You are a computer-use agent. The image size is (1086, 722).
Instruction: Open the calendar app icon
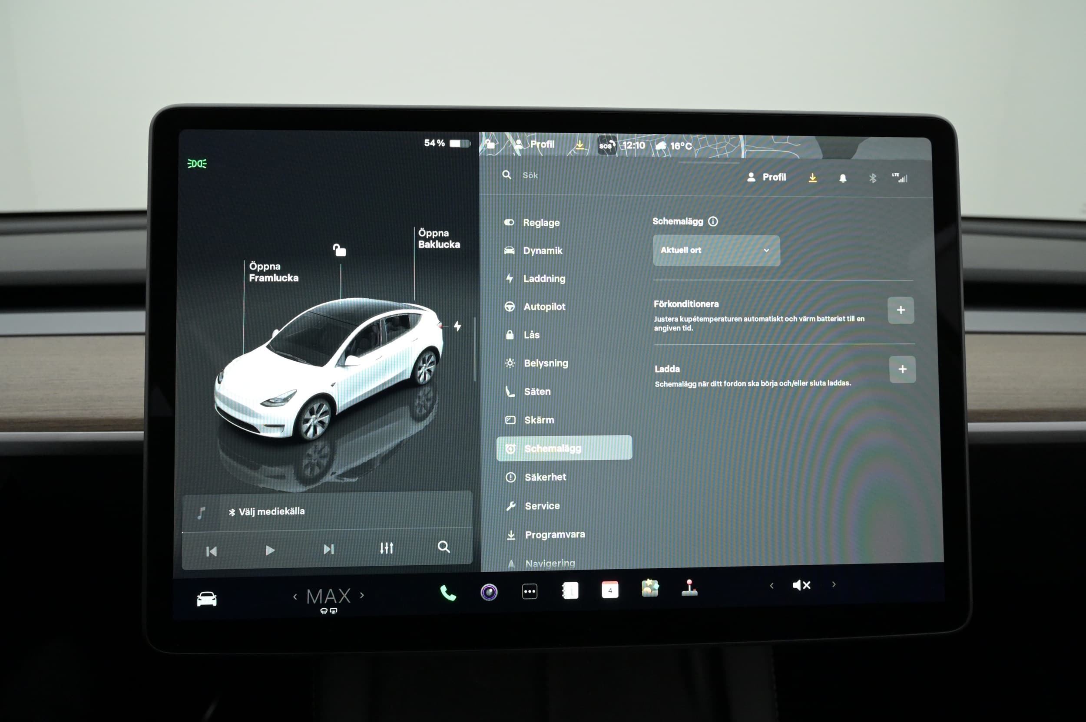(x=609, y=590)
